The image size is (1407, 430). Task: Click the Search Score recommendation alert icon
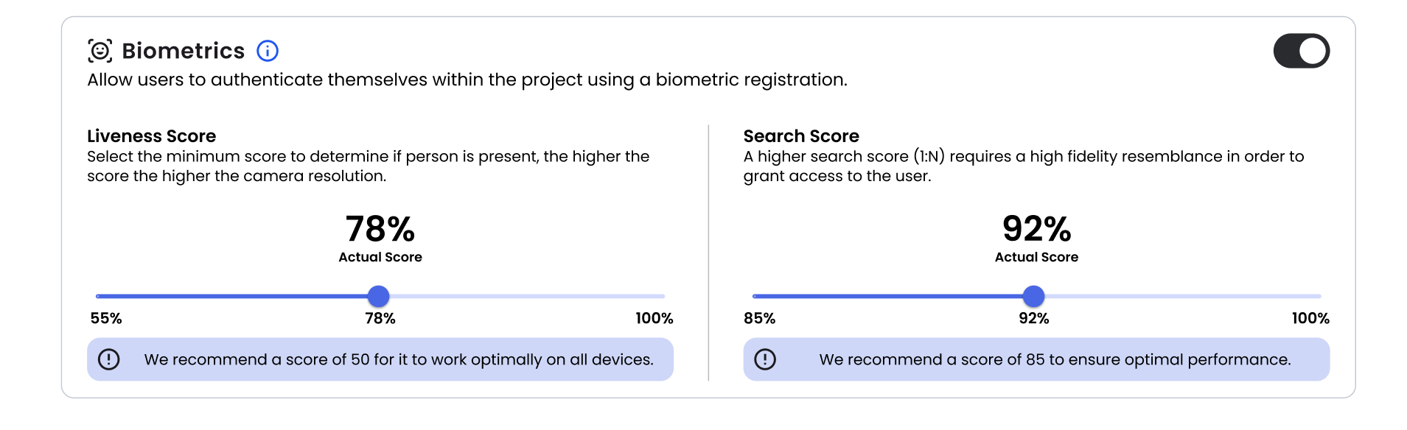pos(765,359)
